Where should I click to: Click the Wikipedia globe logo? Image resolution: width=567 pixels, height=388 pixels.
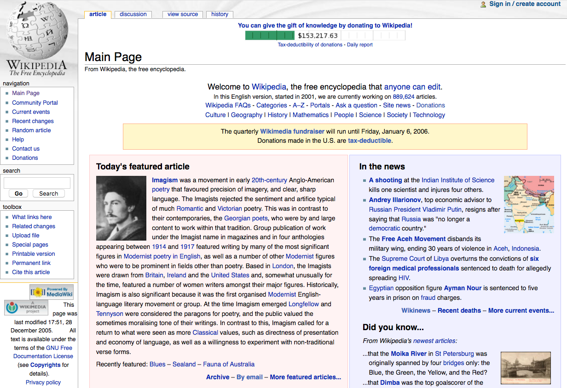37,39
